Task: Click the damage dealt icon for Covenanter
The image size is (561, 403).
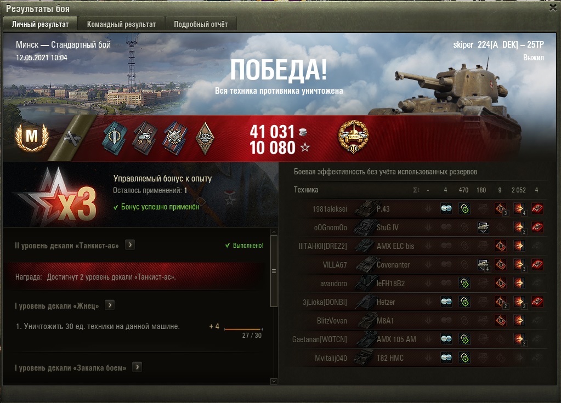Action: coord(519,265)
